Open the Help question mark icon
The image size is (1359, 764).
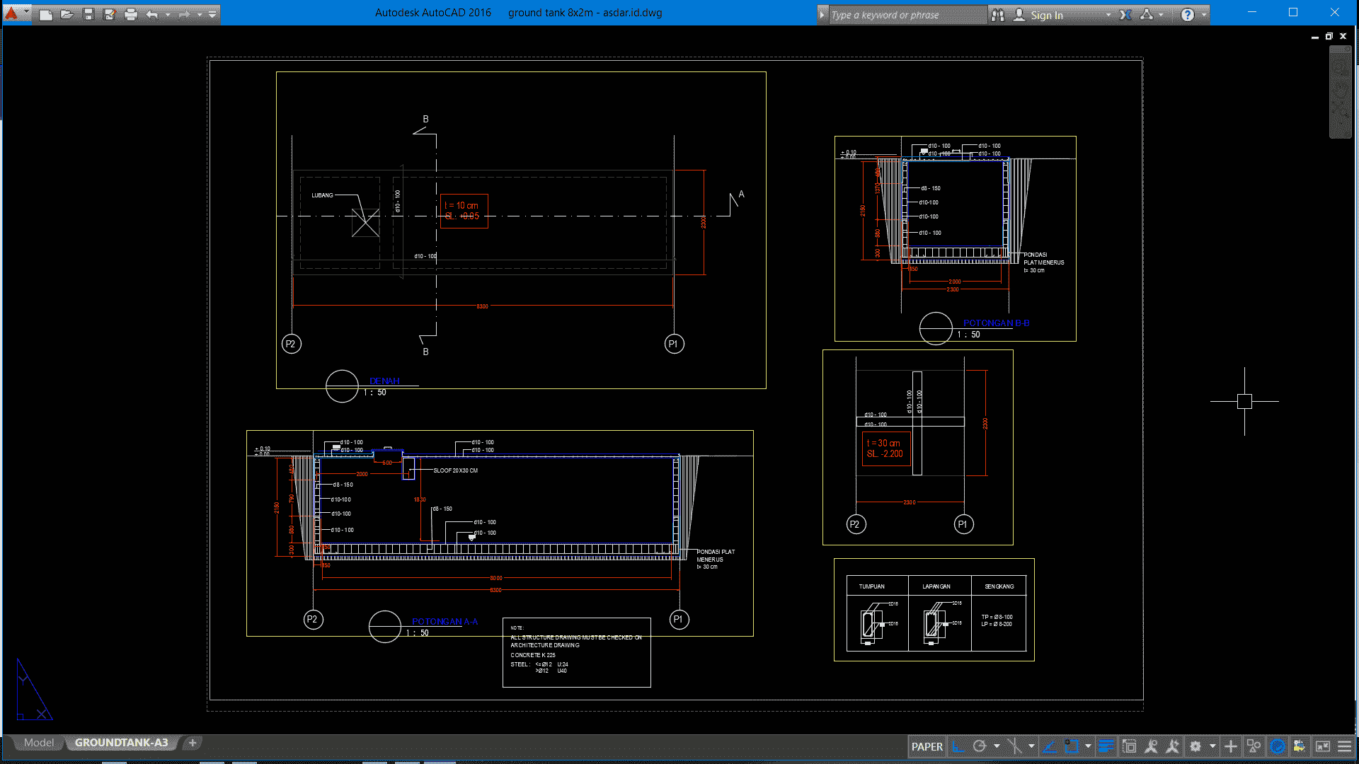1188,15
